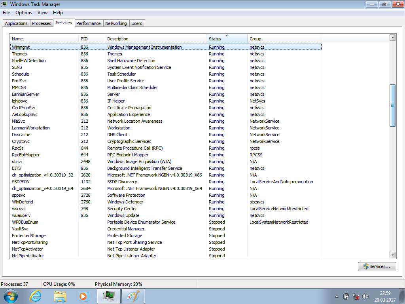The height and width of the screenshot is (304, 405).
Task: Select the SSDPSRV service
Action: 21,181
